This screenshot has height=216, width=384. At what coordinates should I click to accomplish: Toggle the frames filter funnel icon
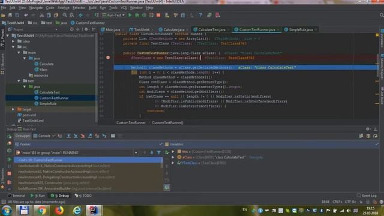159,152
